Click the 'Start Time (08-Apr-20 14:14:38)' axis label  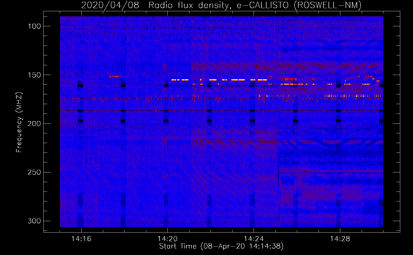click(x=221, y=246)
